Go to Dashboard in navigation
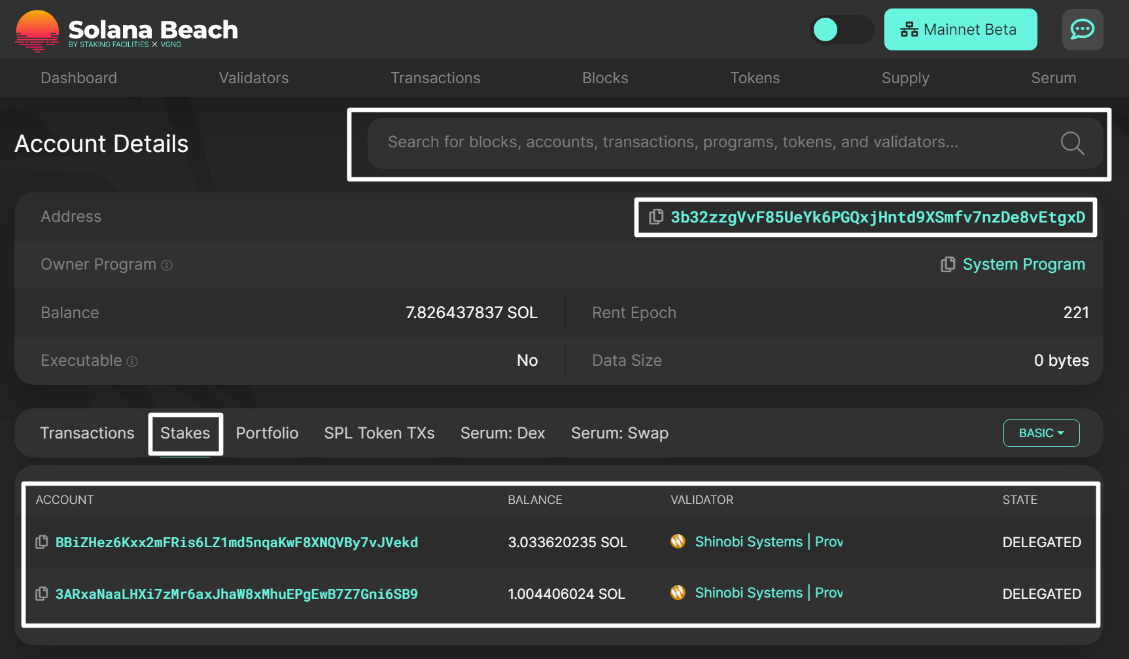The image size is (1129, 659). pyautogui.click(x=79, y=78)
